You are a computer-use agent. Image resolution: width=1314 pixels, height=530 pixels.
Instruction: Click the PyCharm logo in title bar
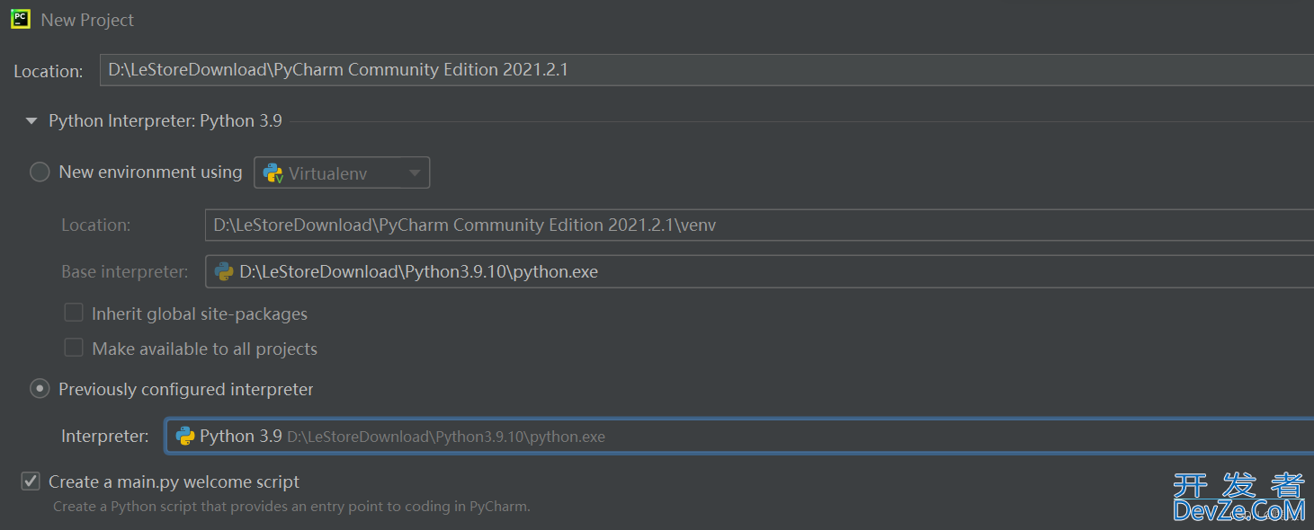[21, 19]
